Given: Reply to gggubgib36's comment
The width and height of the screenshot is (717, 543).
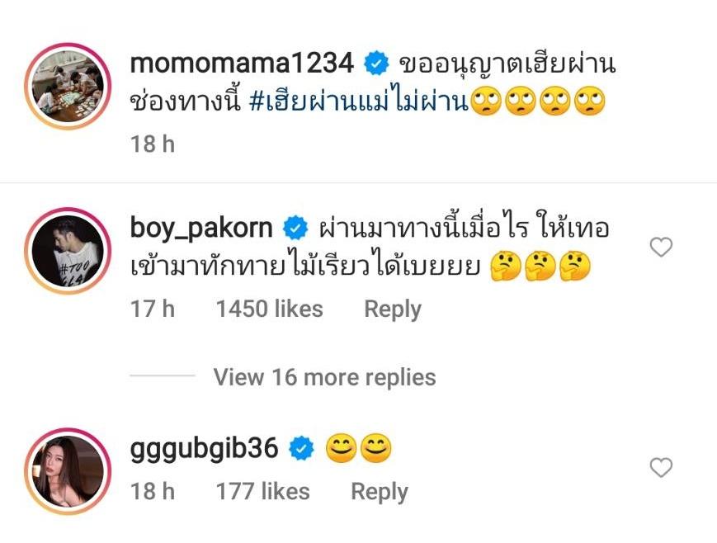Looking at the screenshot, I should pos(379,492).
